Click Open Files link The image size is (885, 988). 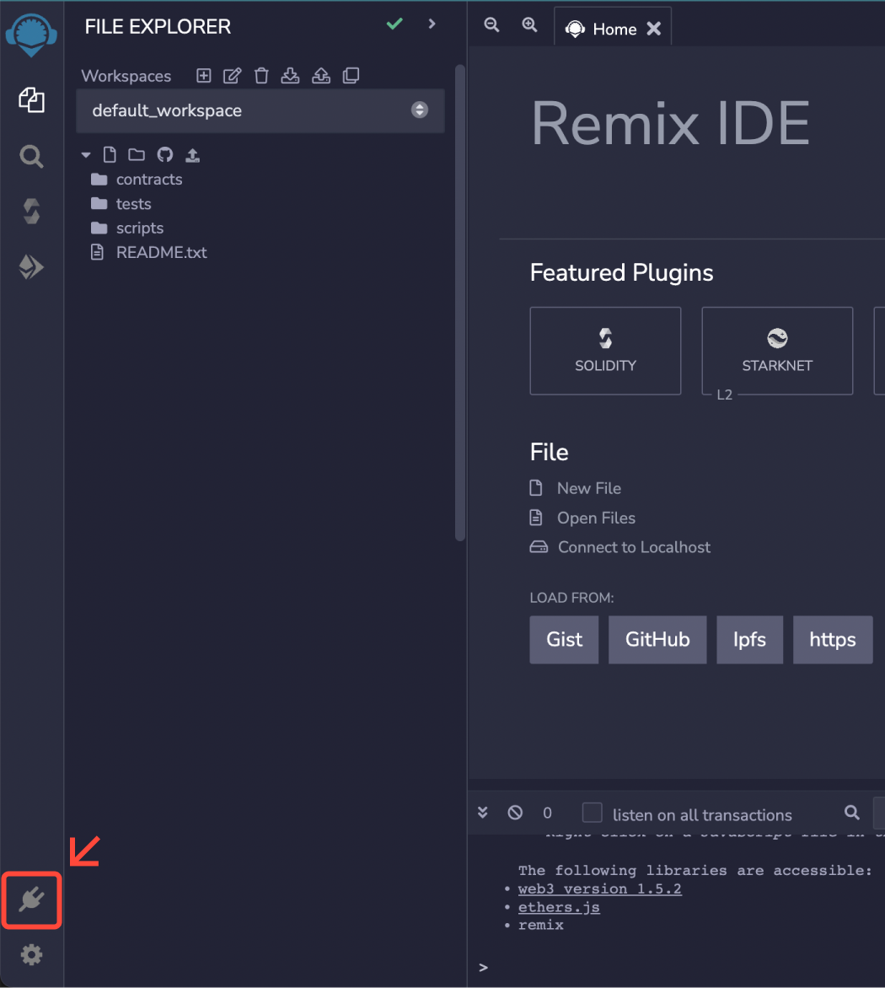tap(597, 518)
